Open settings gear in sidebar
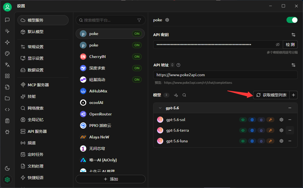 click(7, 180)
